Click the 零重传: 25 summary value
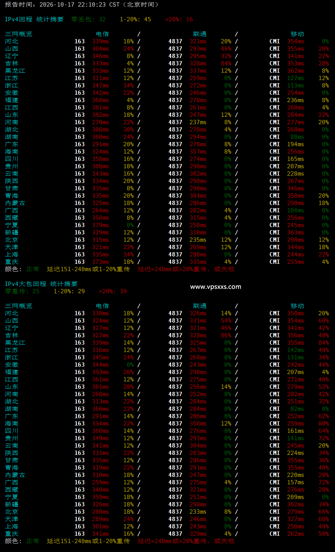Viewport: 335px width, 552px height. click(x=22, y=291)
